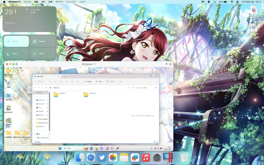Click the refresh icon in Explorer address bar
Screen dimensions: 264x165
[x=133, y=88]
